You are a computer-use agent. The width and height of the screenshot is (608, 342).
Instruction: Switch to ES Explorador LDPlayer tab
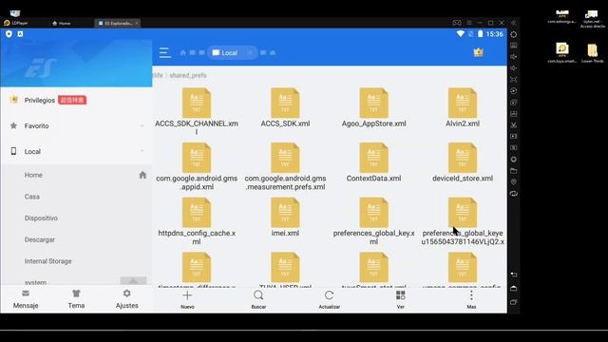[118, 23]
